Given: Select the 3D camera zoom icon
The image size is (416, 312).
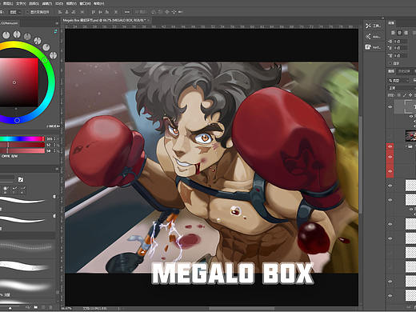Looking at the screenshot, I should 181,12.
